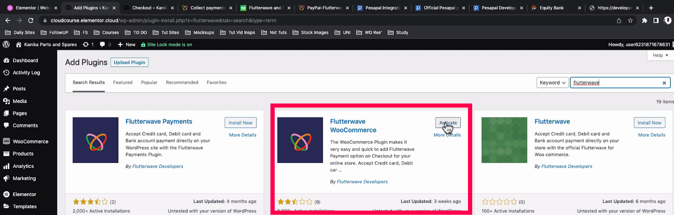Viewport: 674px width, 215px height.
Task: Expand the Help dropdown tab
Action: [660, 55]
